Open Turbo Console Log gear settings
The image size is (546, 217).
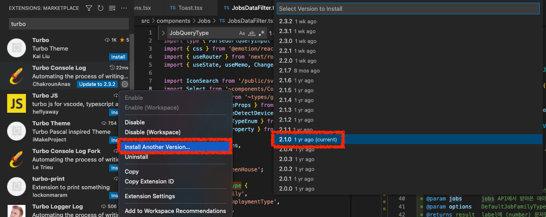[125, 84]
